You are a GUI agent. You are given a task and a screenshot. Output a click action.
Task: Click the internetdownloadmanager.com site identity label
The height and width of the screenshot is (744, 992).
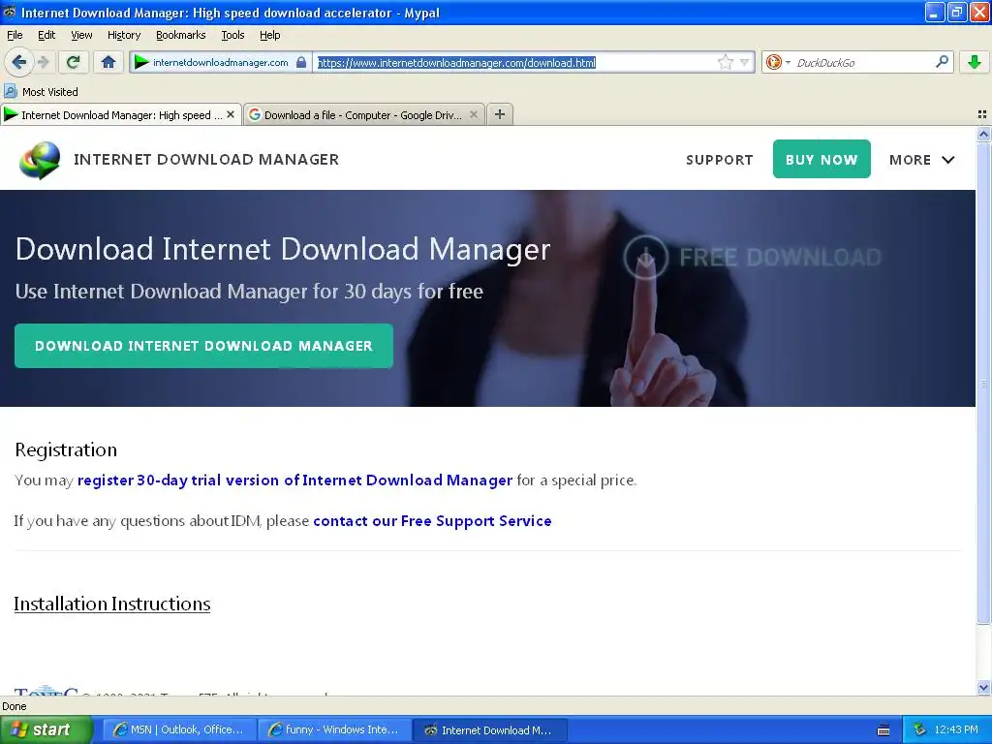point(220,62)
